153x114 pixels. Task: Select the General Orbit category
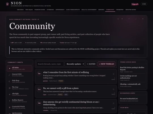(x=20, y=75)
